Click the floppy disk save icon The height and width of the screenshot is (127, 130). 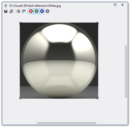tap(6, 11)
